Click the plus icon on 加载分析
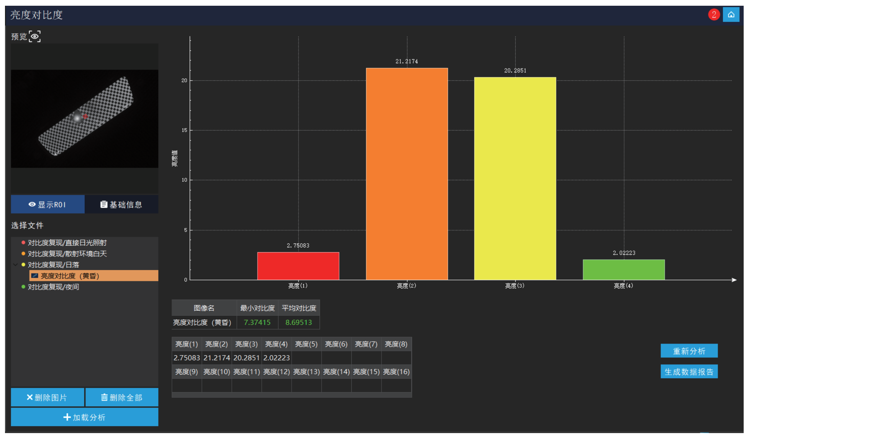 pyautogui.click(x=67, y=417)
